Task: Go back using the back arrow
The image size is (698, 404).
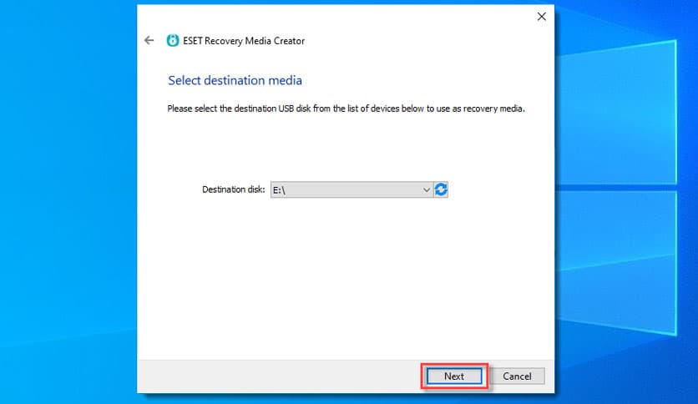Action: [149, 41]
